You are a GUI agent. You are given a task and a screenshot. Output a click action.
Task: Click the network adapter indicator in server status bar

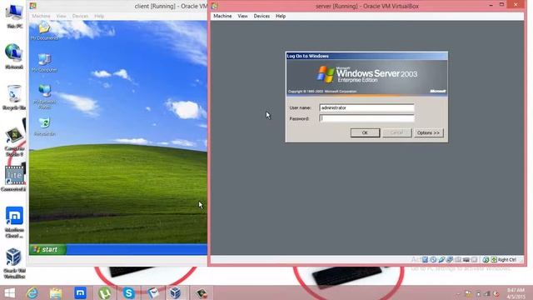[x=450, y=259]
